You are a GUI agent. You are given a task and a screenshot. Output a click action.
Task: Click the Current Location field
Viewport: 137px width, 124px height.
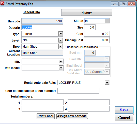coord(42,53)
